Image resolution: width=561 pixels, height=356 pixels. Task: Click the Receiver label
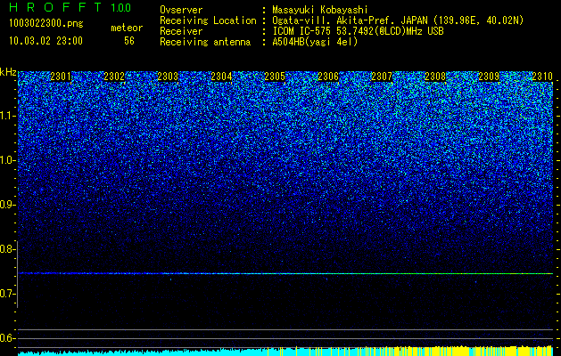181,31
